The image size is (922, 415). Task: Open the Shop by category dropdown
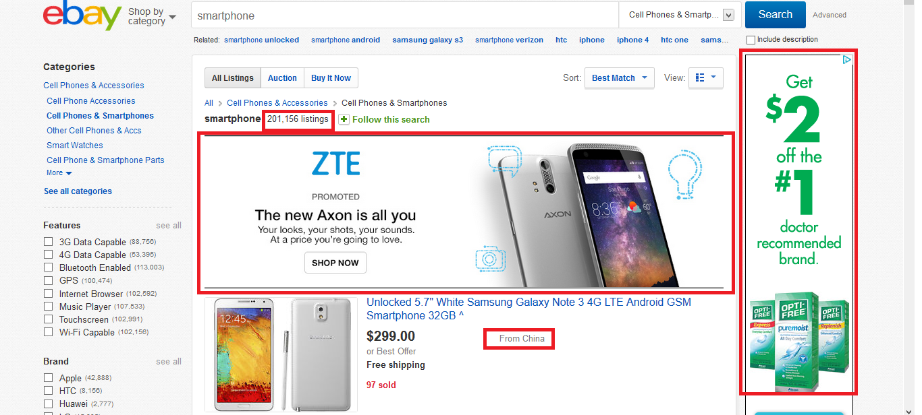152,16
